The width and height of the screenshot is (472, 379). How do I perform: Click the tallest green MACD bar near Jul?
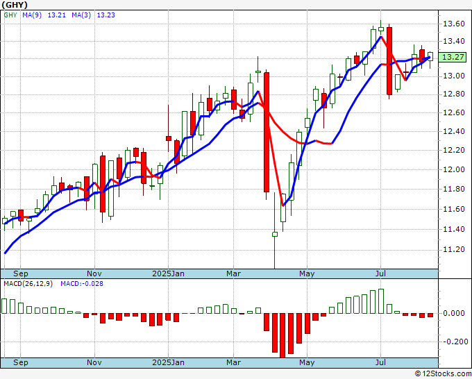click(x=381, y=301)
